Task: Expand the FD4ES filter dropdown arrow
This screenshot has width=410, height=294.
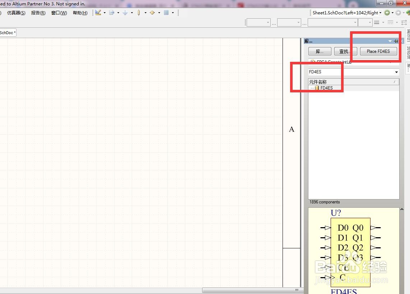Action: (396, 72)
